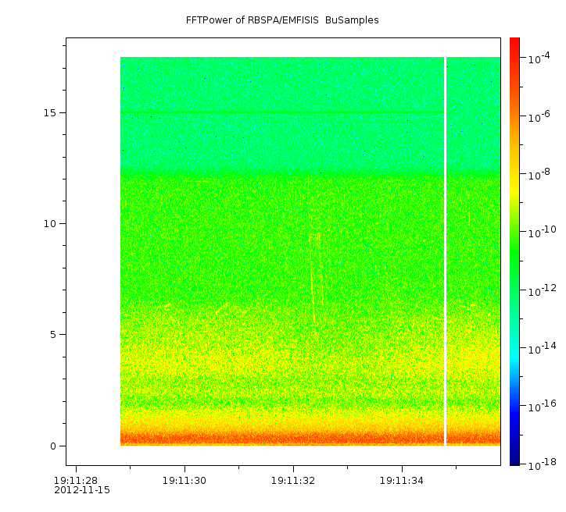Image resolution: width=566 pixels, height=512 pixels.
Task: Click the y-axis label '5'
Action: tap(53, 335)
